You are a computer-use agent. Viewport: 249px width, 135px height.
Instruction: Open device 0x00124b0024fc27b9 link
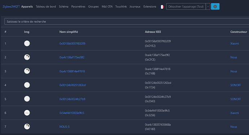coord(72,99)
